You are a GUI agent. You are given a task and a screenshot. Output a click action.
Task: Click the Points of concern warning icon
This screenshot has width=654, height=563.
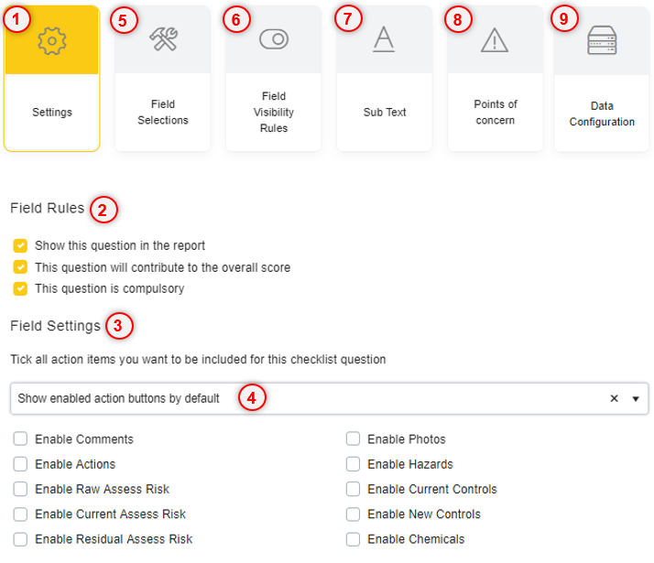(x=495, y=40)
